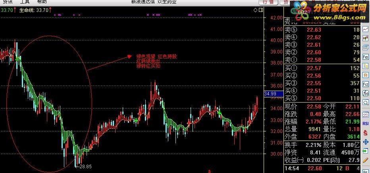This screenshot has height=173, width=370.
Task: Click the diamond icon at chart top-right
Action: [256, 10]
